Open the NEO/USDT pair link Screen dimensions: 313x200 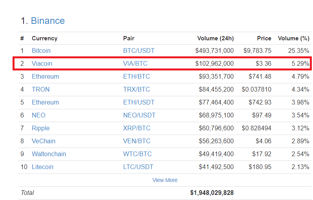[x=139, y=115]
